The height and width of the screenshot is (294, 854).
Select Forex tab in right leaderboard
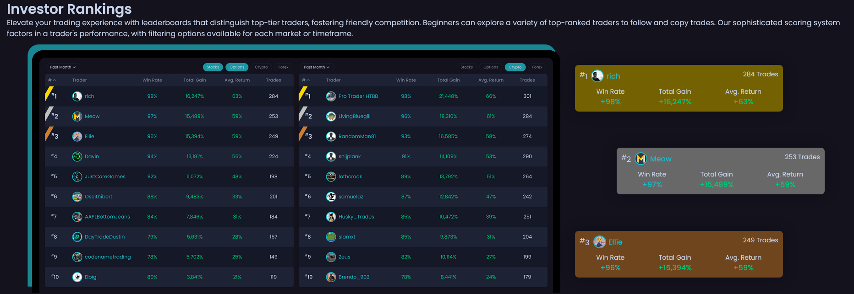(x=537, y=67)
